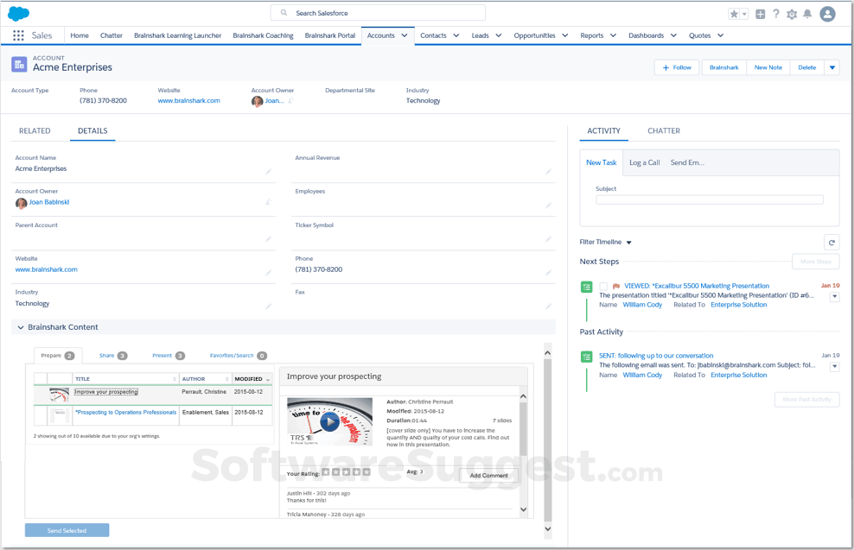Open the notifications bell
Image resolution: width=854 pixels, height=550 pixels.
tap(807, 14)
